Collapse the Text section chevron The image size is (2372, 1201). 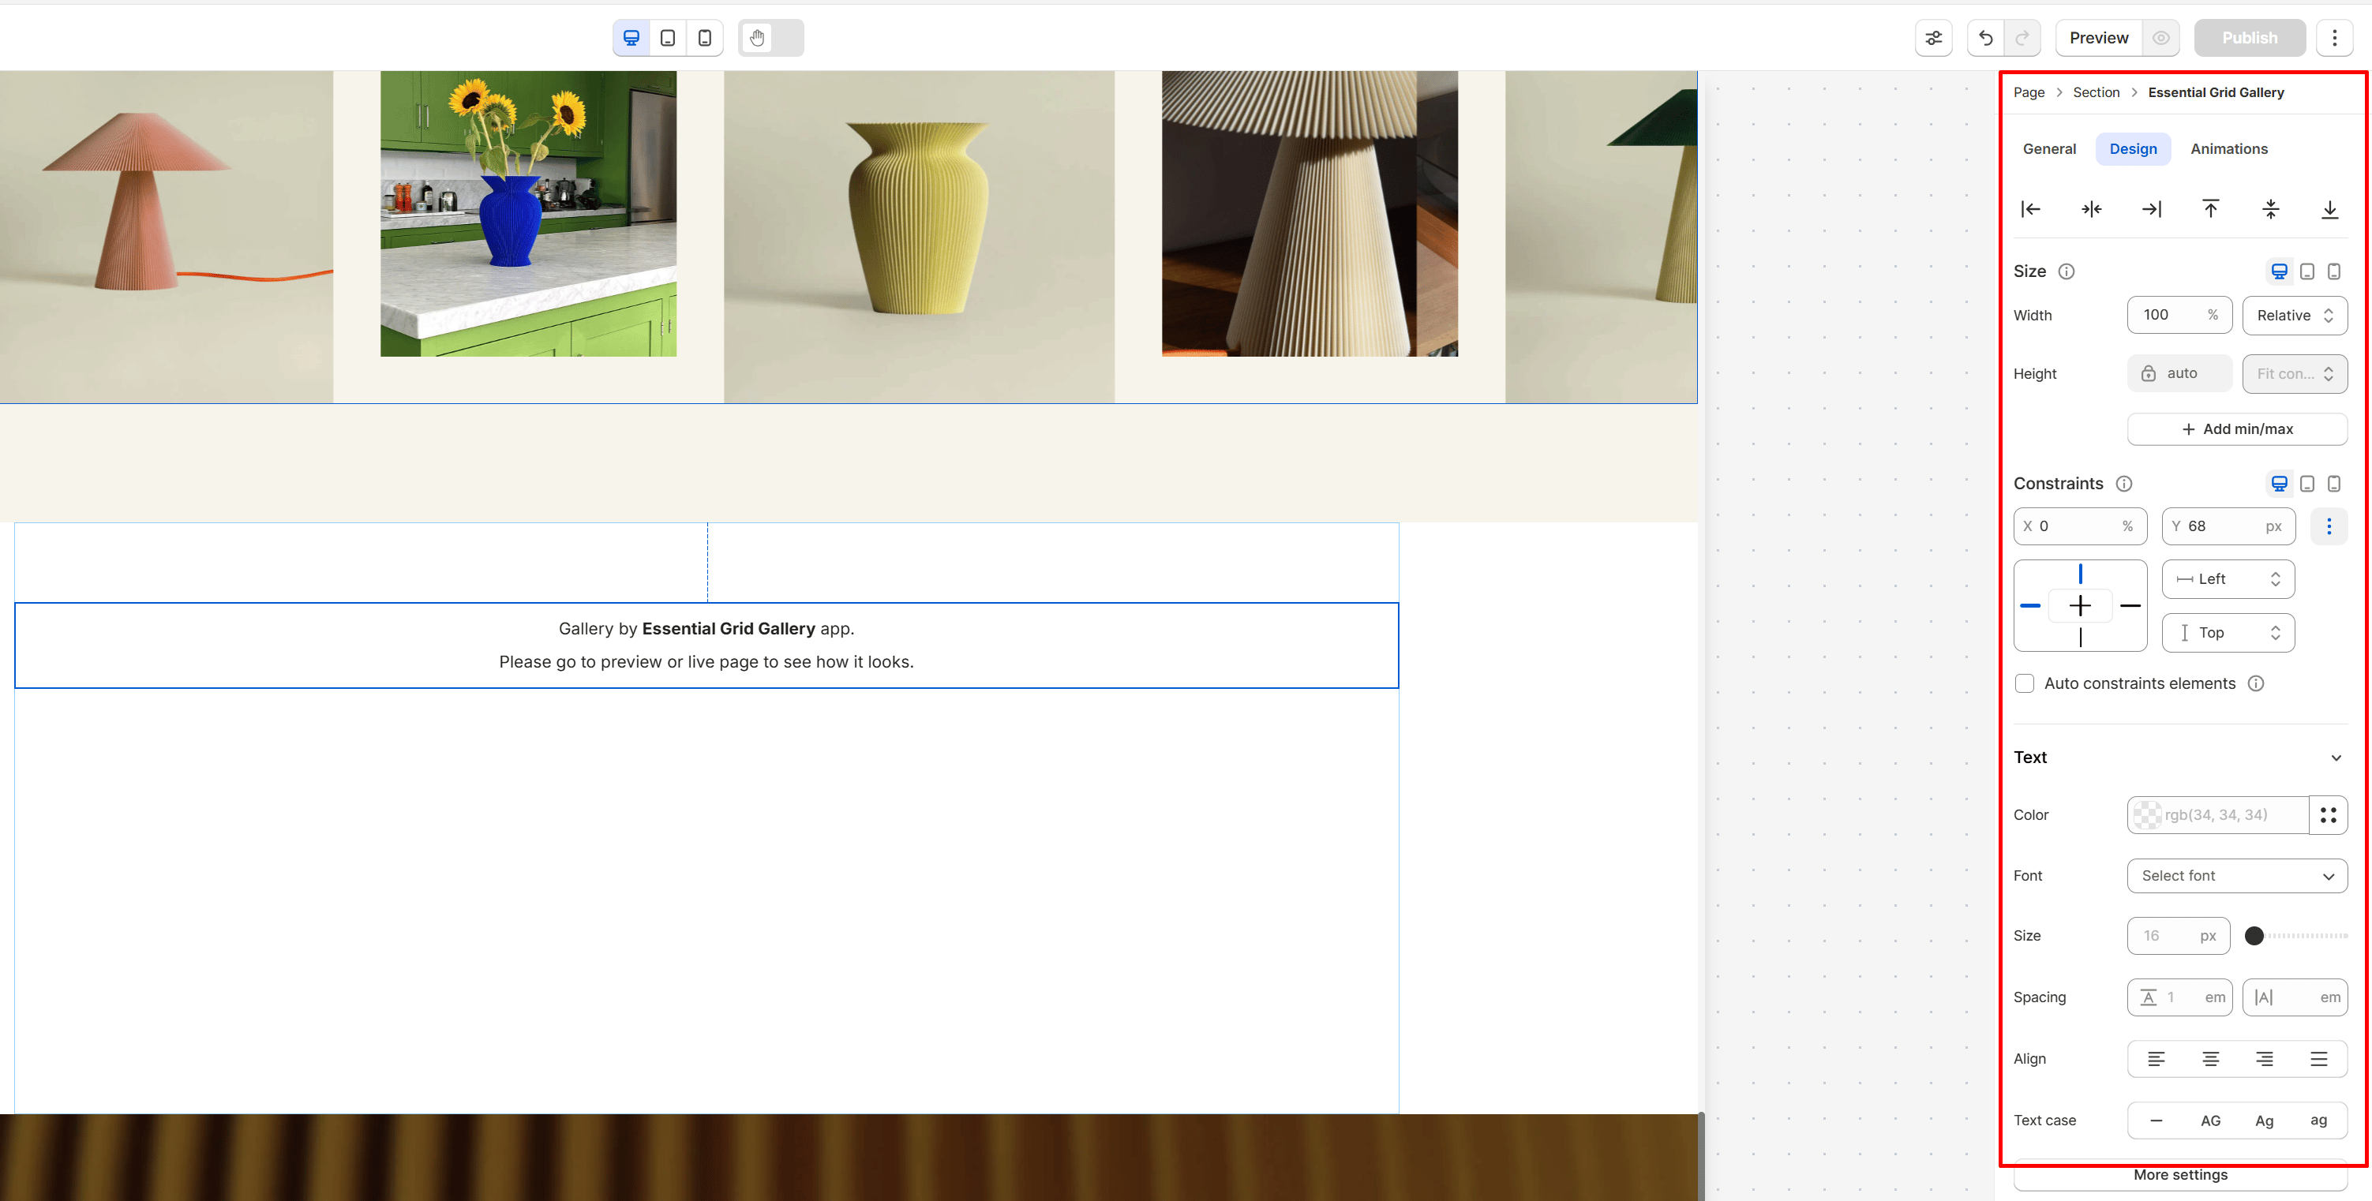click(x=2335, y=758)
